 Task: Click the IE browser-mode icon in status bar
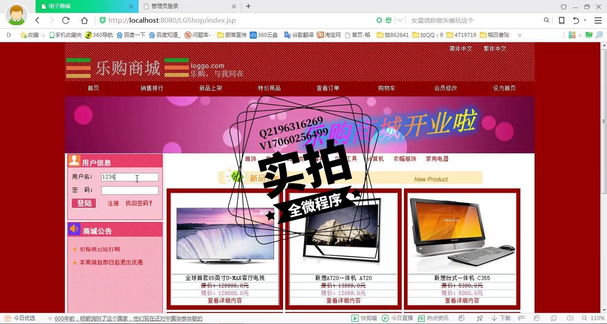pos(537,318)
